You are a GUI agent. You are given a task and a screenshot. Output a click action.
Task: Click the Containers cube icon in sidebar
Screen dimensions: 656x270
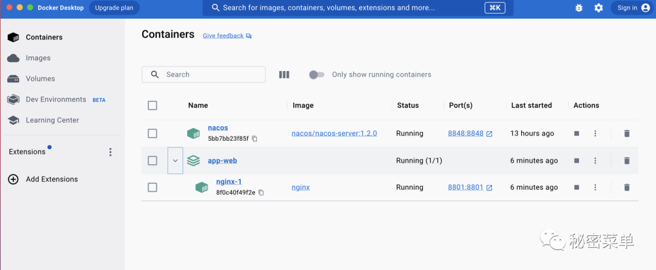click(x=13, y=37)
